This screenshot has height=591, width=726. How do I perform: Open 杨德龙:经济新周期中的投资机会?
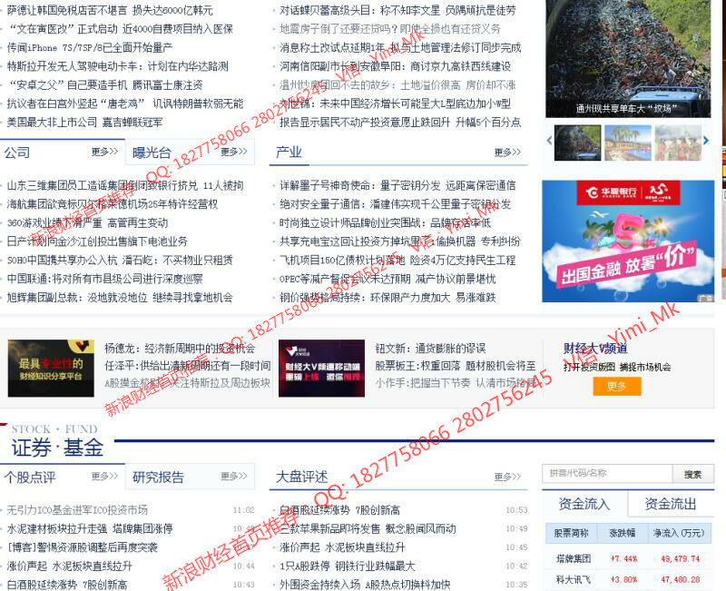(x=180, y=349)
